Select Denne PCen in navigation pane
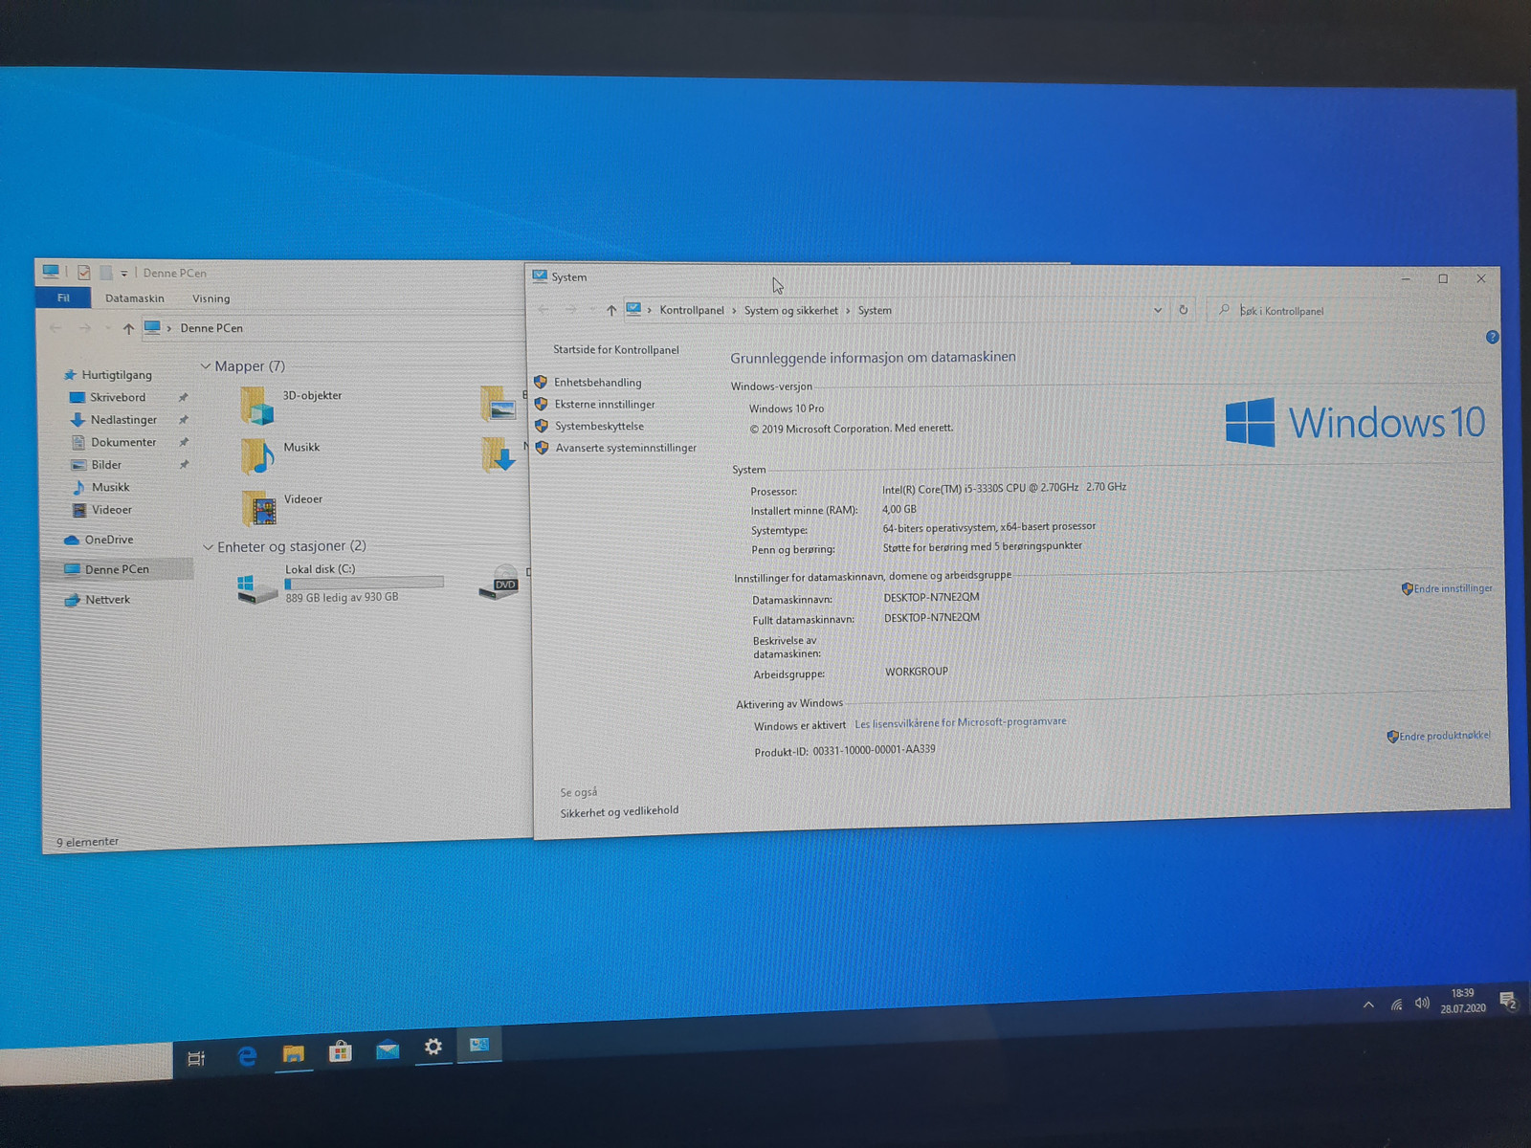This screenshot has height=1148, width=1531. [117, 569]
